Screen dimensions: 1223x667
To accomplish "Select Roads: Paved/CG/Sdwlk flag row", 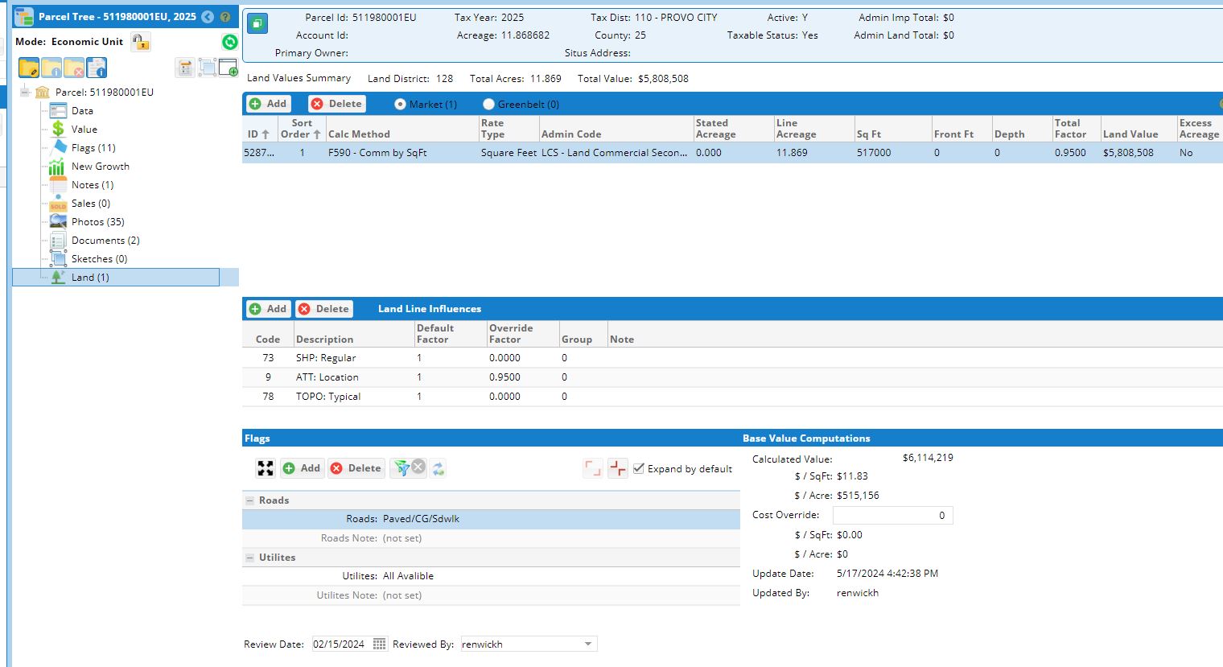I will point(491,519).
